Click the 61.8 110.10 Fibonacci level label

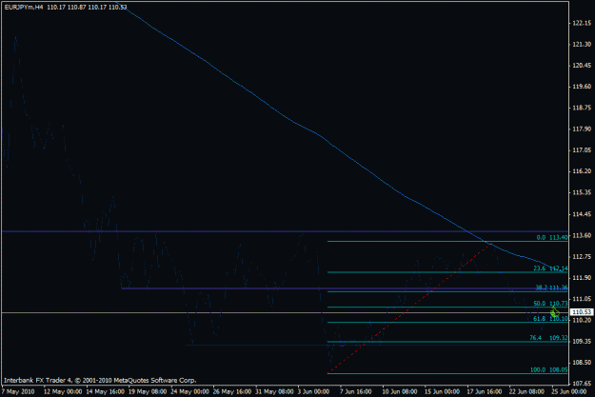(550, 319)
